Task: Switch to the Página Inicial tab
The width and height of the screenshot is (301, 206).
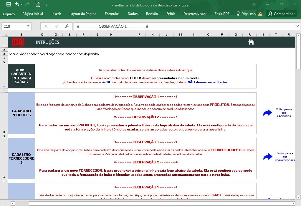Action: coord(33,14)
